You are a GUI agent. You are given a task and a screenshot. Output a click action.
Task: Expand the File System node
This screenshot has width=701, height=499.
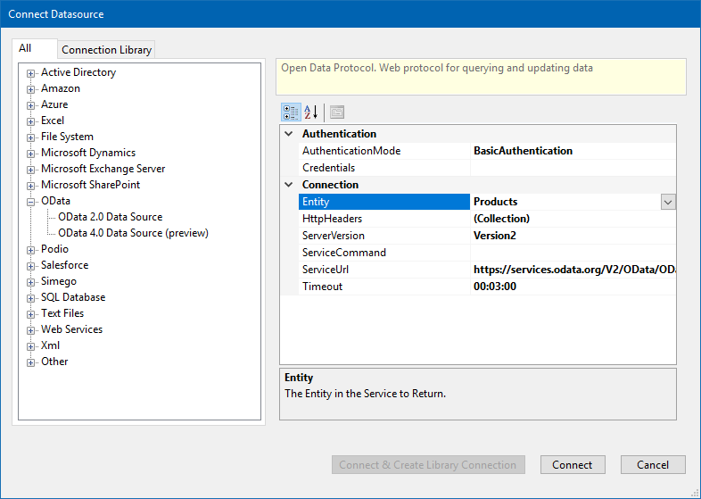click(x=30, y=137)
